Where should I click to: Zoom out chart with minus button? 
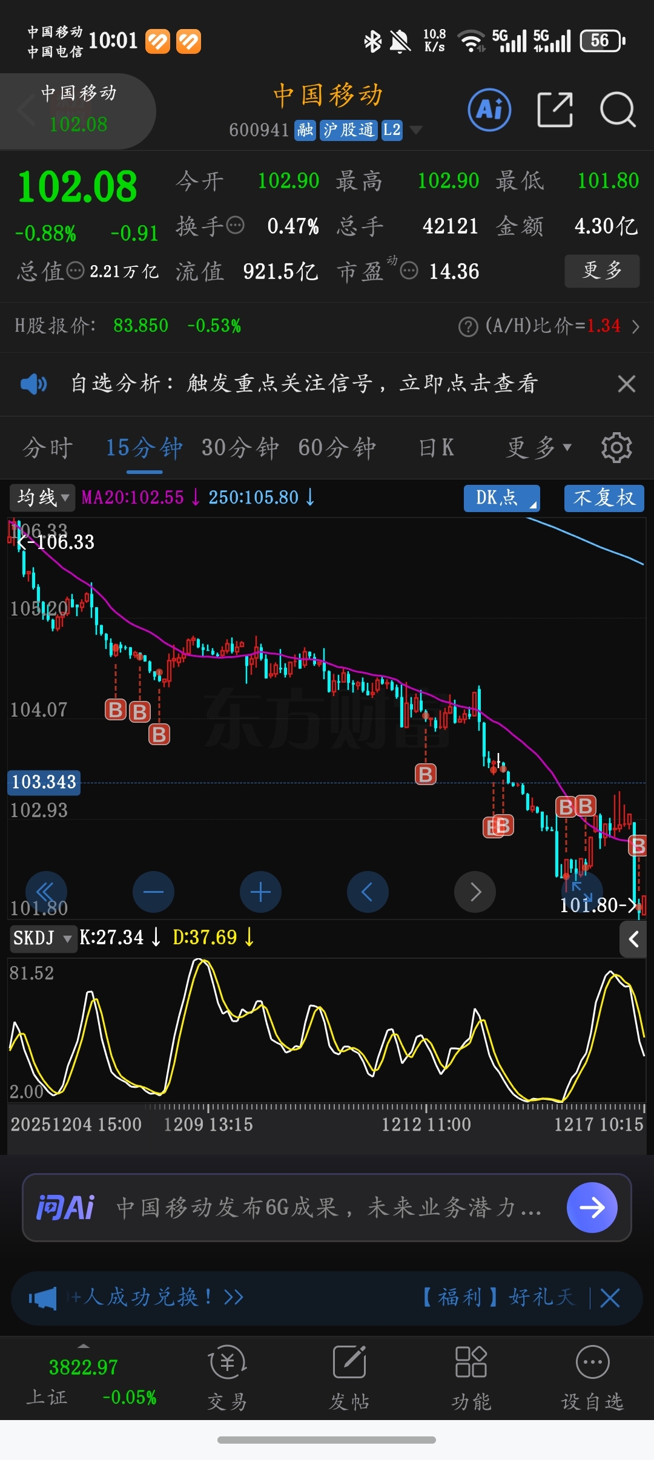153,892
